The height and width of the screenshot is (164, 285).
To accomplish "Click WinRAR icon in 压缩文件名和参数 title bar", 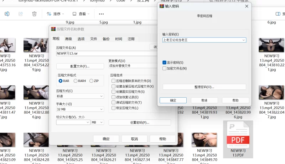I will coord(53,29).
